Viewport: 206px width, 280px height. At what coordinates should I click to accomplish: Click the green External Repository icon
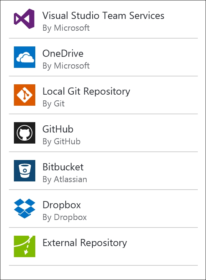pos(25,246)
